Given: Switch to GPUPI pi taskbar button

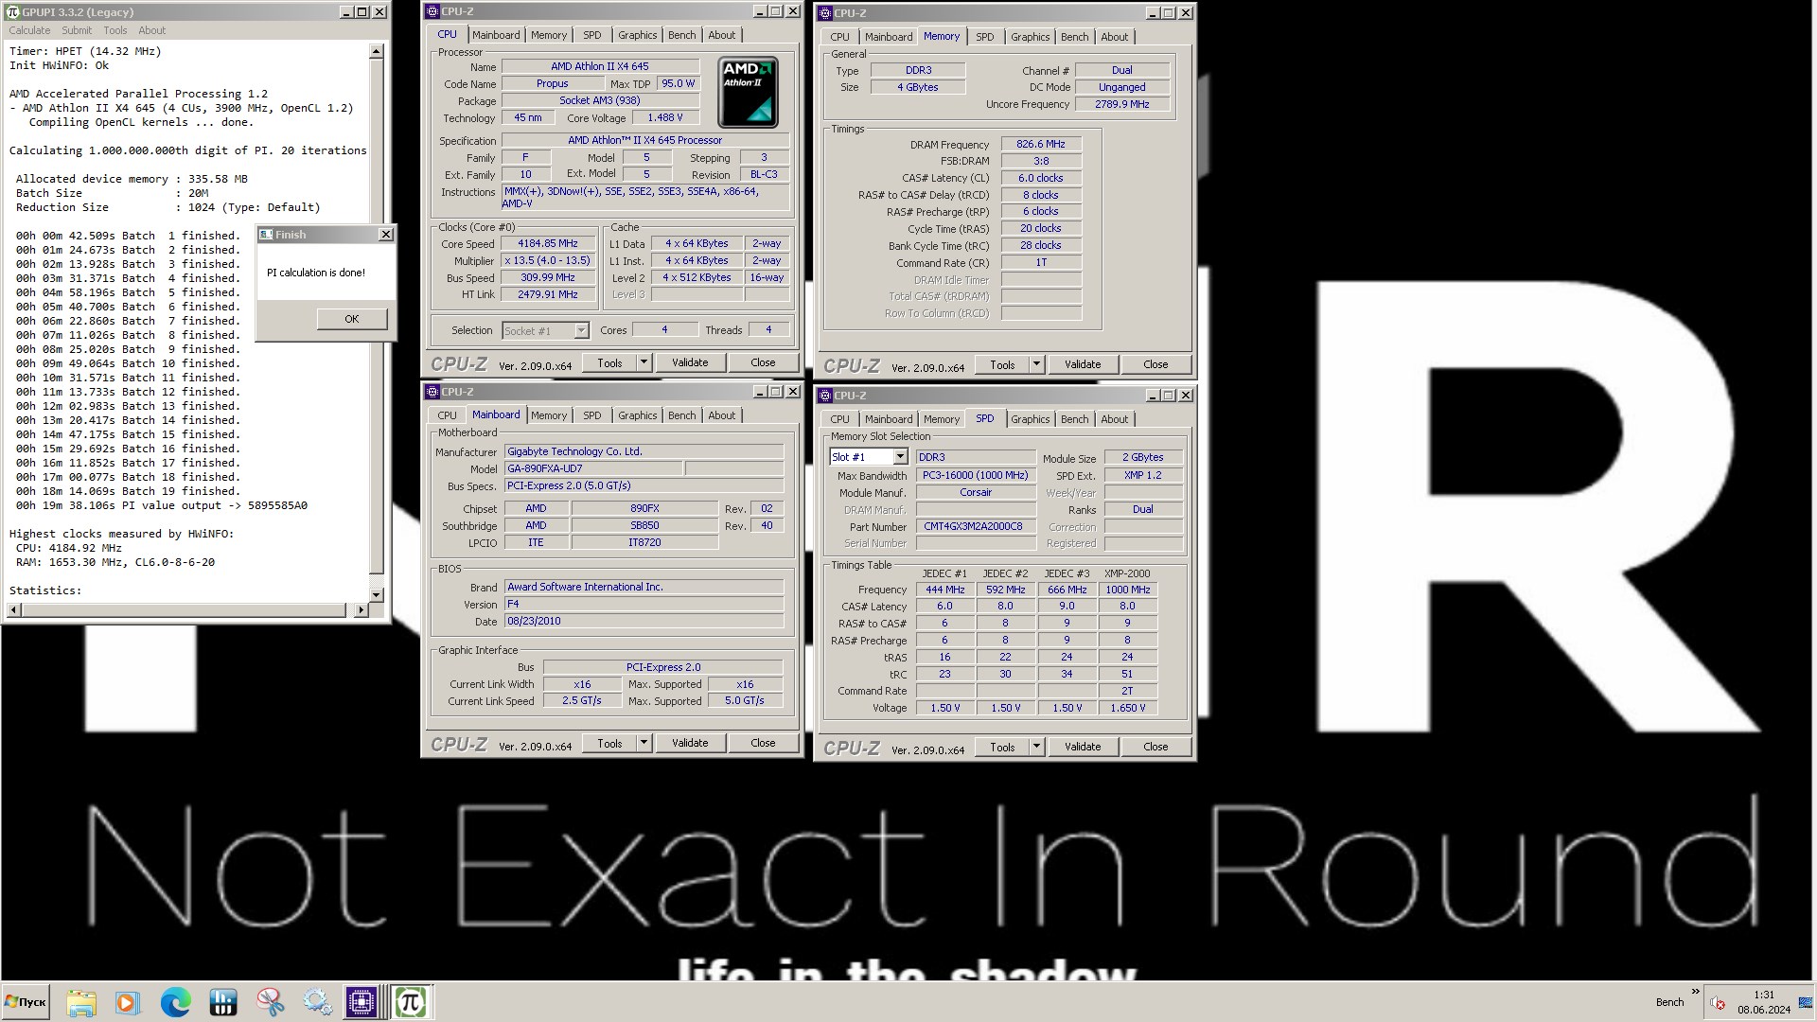Looking at the screenshot, I should coord(411,1002).
